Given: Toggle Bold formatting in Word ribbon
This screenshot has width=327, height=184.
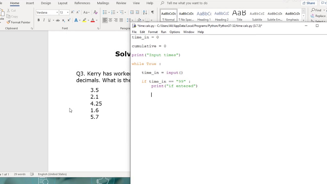Looking at the screenshot, I should (39, 20).
